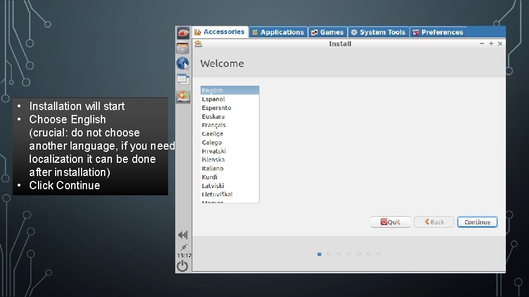Open the Puppy menu icon at sidebar top

click(183, 33)
